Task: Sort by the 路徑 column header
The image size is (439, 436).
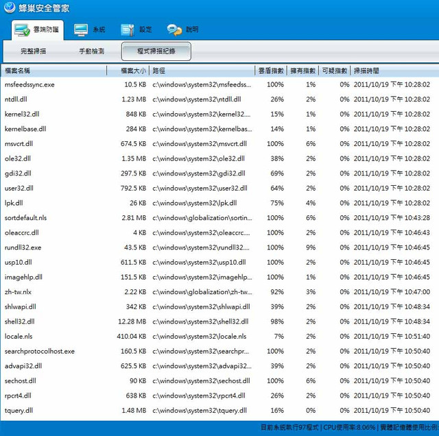Action: (x=202, y=71)
